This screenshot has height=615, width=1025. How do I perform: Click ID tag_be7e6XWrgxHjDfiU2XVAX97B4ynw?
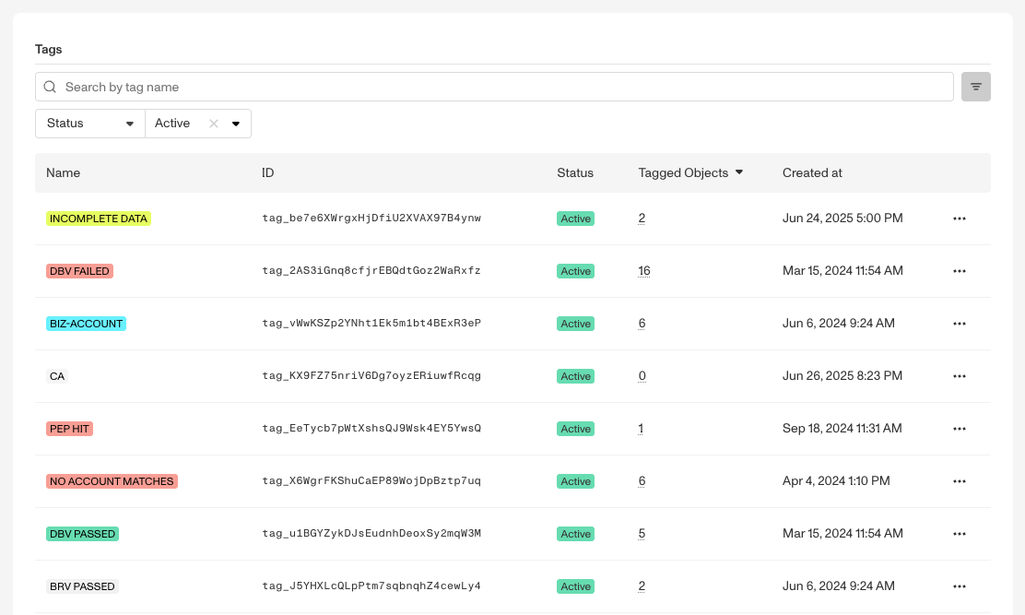click(371, 219)
